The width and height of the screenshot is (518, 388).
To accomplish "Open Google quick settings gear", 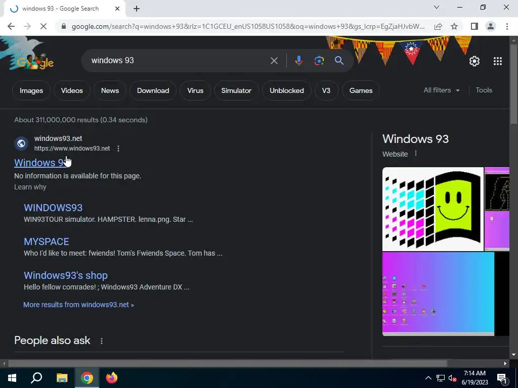I will click(474, 61).
